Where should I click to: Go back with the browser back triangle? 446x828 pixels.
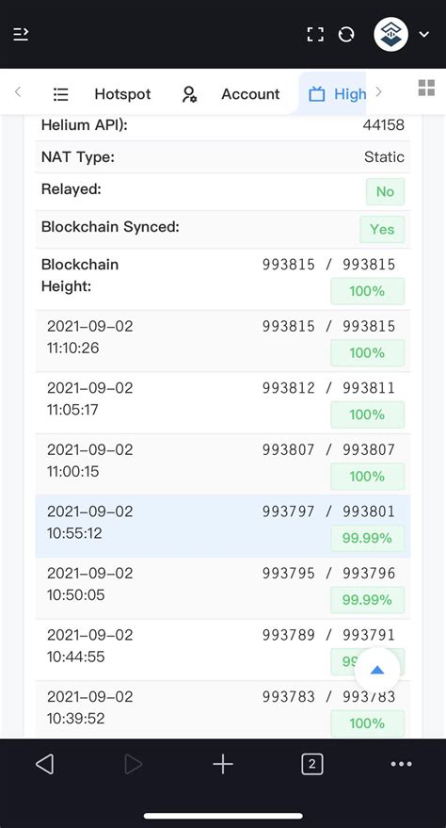[45, 764]
